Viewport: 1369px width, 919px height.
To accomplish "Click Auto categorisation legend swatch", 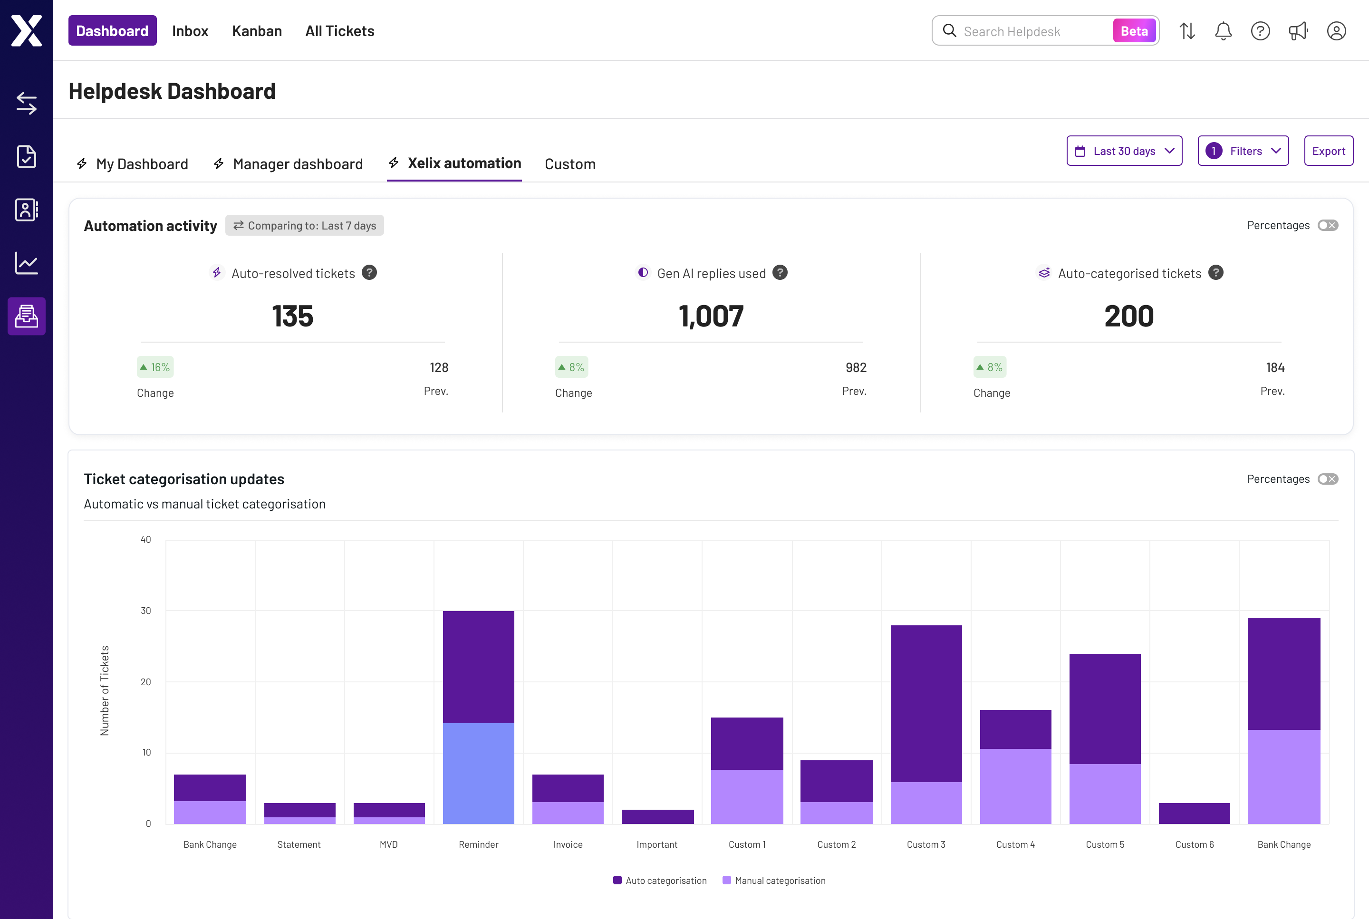I will point(617,880).
